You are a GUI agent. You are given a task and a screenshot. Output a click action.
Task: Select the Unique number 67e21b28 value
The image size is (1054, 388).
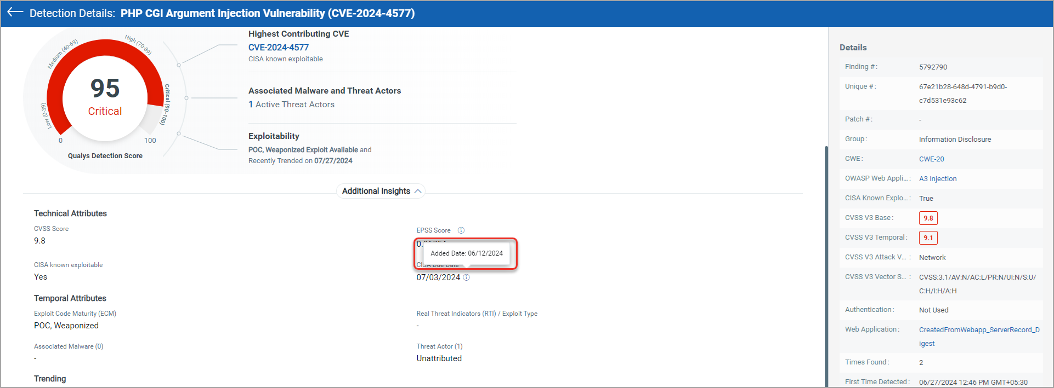point(963,94)
